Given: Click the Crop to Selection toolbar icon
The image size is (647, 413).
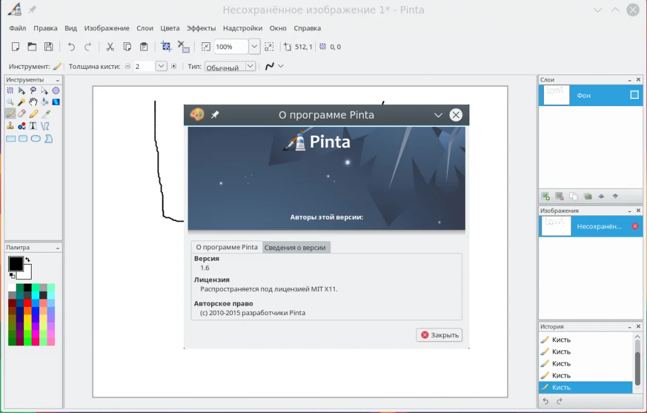Looking at the screenshot, I should 166,47.
